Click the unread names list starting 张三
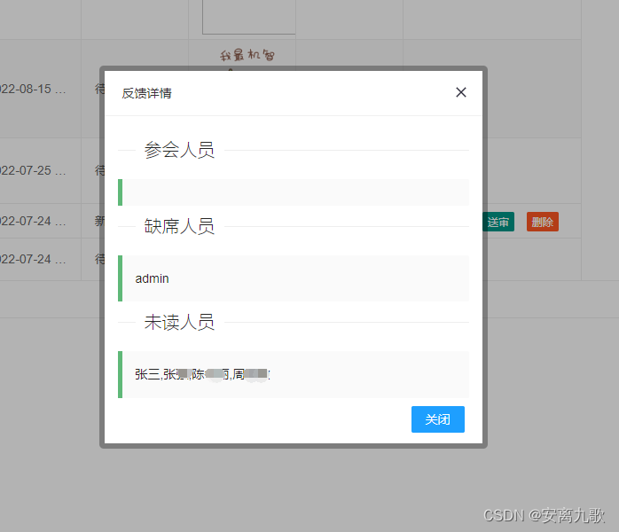This screenshot has height=532, width=619. (x=202, y=374)
